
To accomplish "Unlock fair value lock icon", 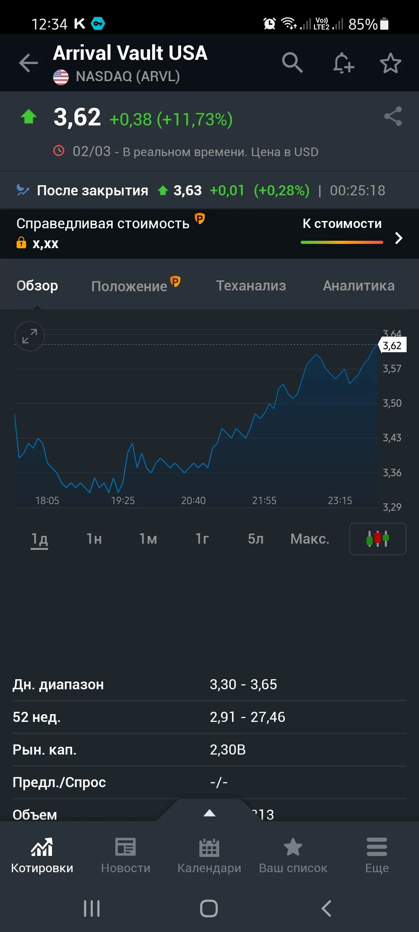I will [21, 243].
